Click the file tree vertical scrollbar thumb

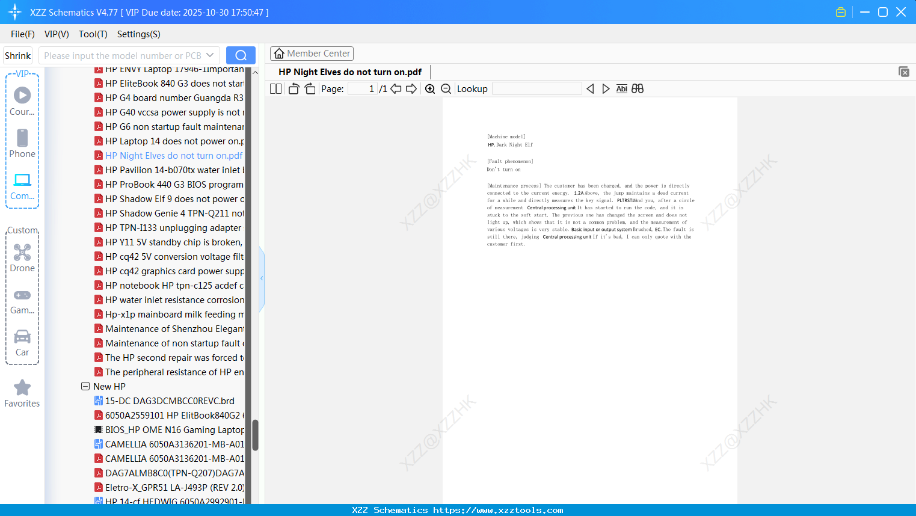pyautogui.click(x=255, y=435)
